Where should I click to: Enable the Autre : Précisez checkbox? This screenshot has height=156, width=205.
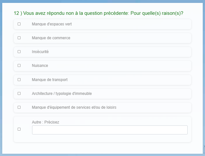point(19,129)
